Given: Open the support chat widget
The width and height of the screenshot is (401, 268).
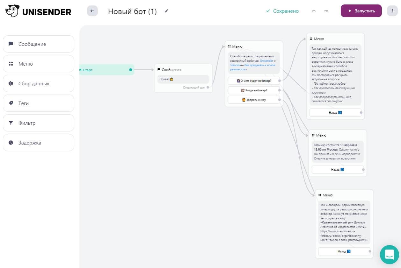Looking at the screenshot, I should 389,254.
